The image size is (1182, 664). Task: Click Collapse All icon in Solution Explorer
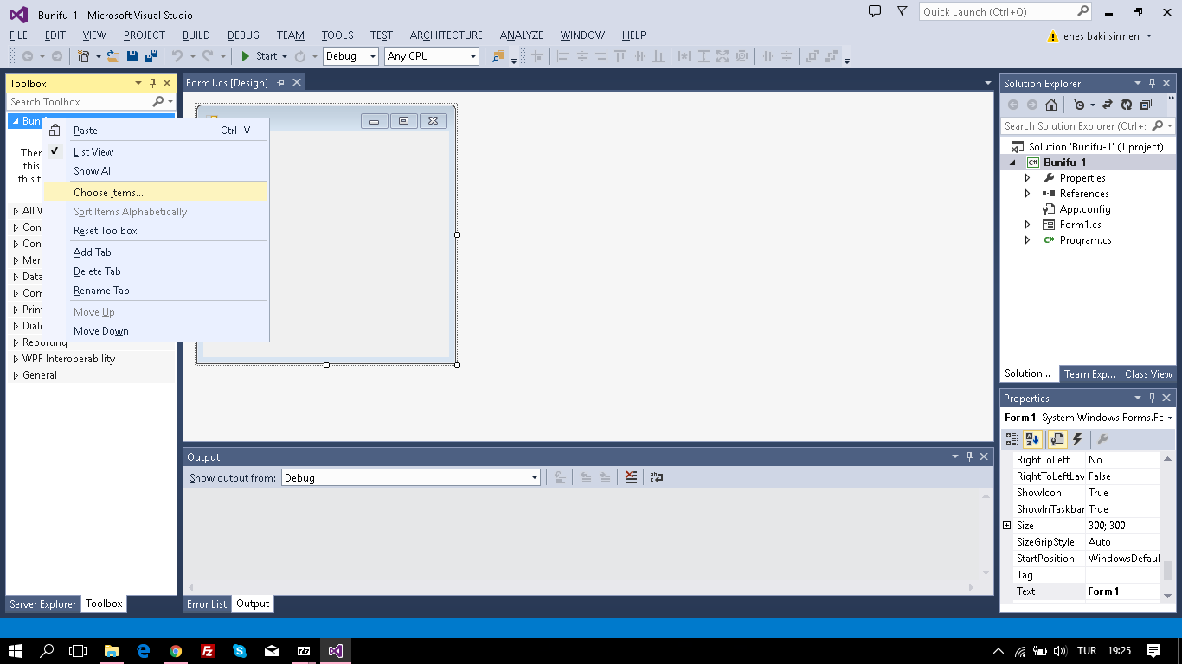(x=1146, y=105)
